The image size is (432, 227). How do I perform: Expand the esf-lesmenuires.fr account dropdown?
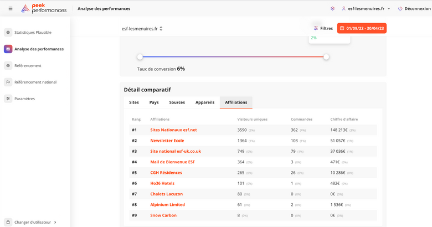point(389,8)
